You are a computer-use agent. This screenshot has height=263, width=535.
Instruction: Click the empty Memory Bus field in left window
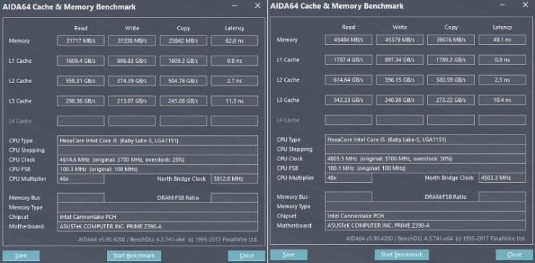pyautogui.click(x=81, y=198)
